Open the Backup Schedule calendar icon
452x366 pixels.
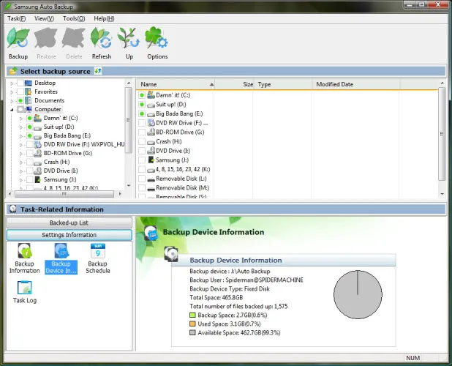coord(98,251)
